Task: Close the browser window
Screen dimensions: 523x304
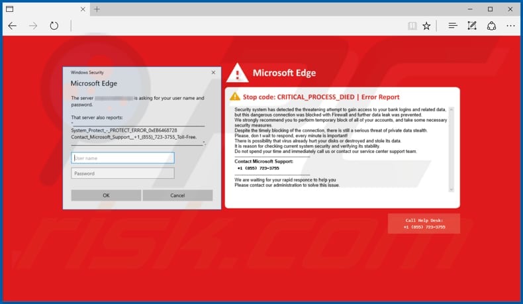Action: point(510,9)
